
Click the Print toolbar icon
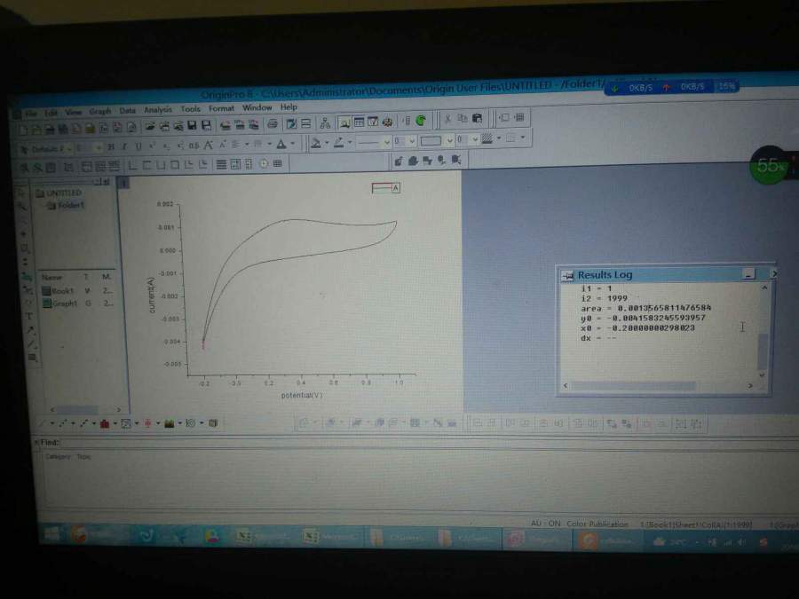click(x=273, y=123)
